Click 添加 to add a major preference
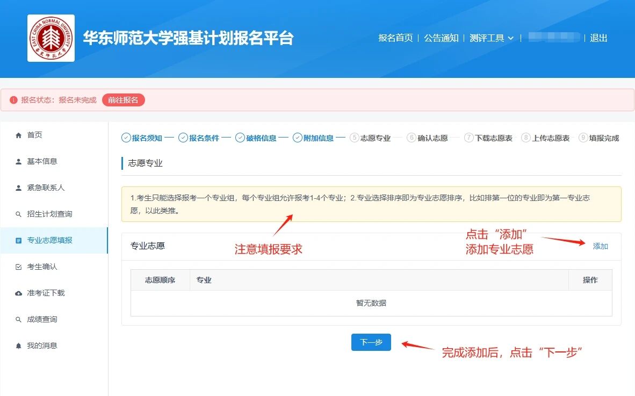The image size is (635, 396). point(600,246)
